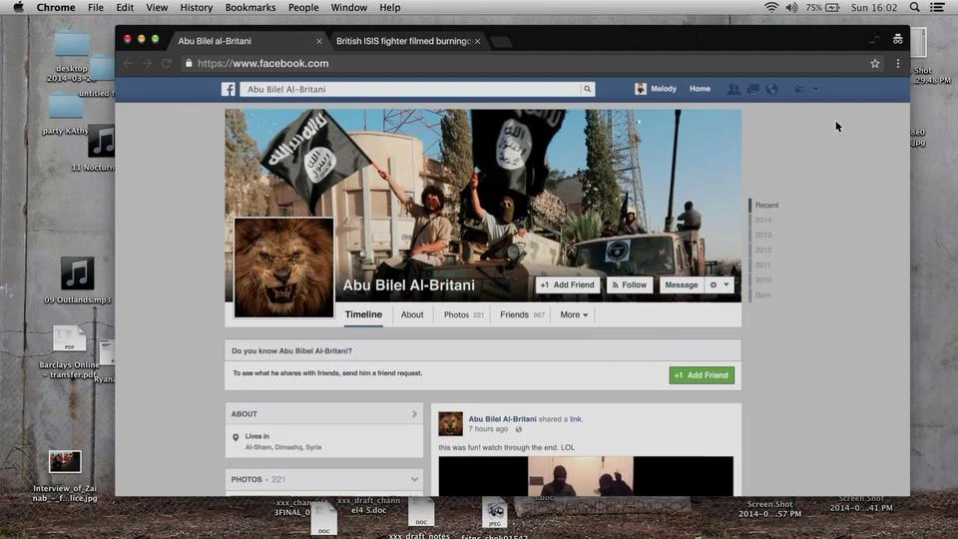Select British ISIS fighter browser tab
This screenshot has height=539, width=958.
(x=403, y=41)
